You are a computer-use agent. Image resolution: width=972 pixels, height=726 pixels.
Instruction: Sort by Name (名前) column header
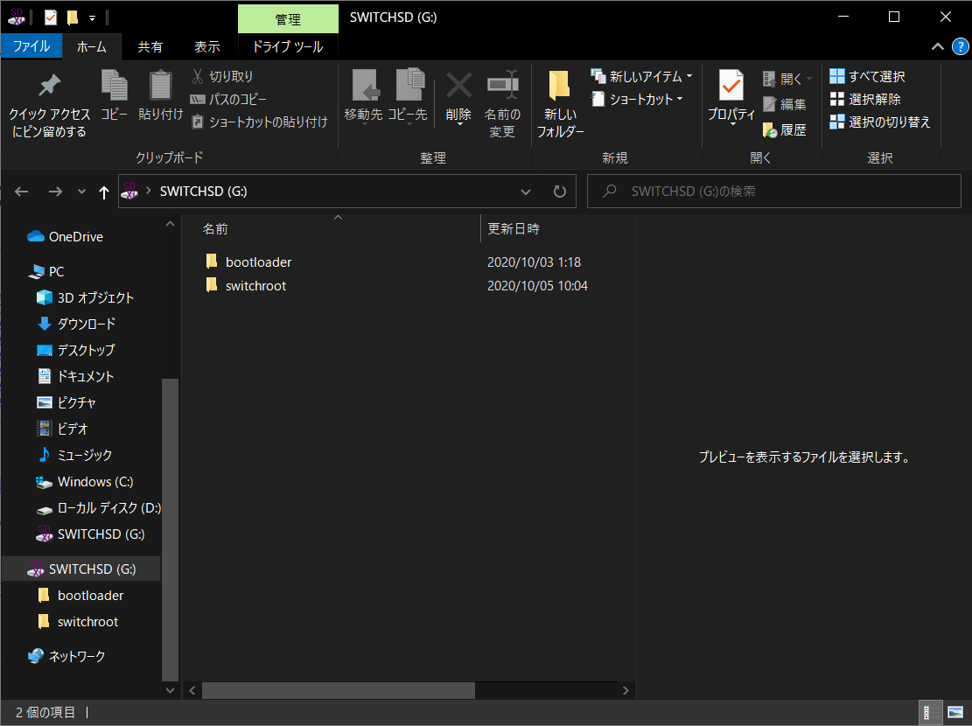(215, 229)
